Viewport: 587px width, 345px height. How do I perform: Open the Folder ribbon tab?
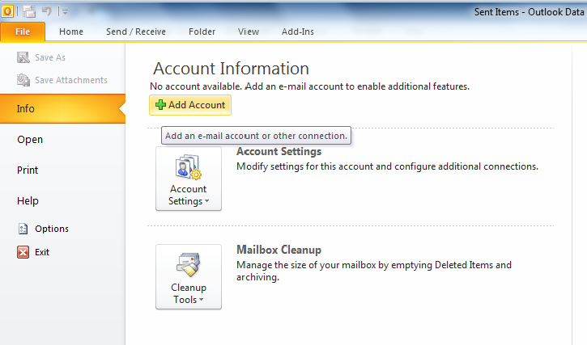point(202,32)
